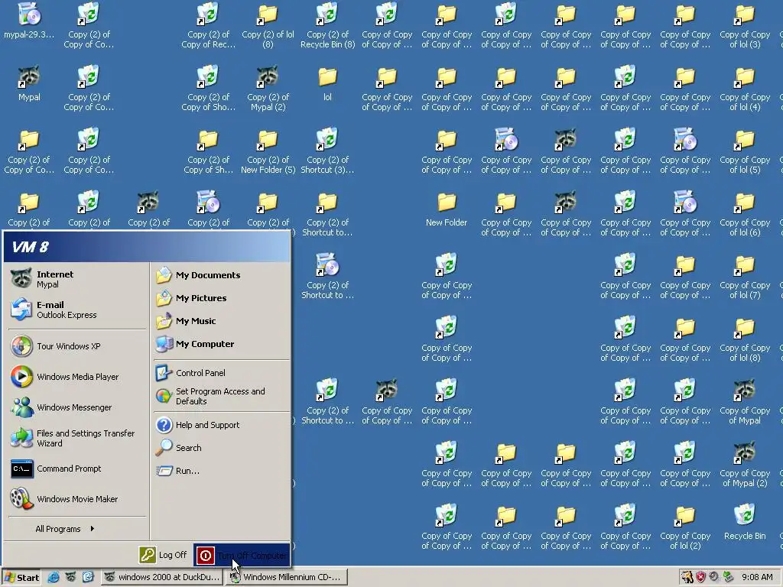
Task: Click Safely Remove Hardware tray icon
Action: (x=728, y=578)
